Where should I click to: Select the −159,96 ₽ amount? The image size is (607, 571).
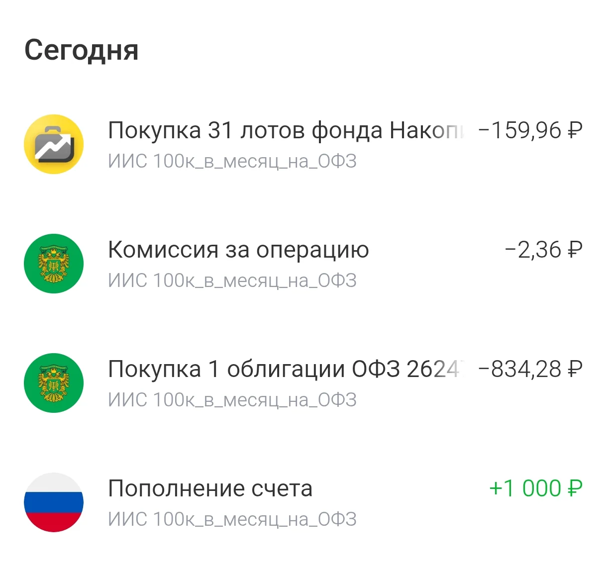click(530, 130)
